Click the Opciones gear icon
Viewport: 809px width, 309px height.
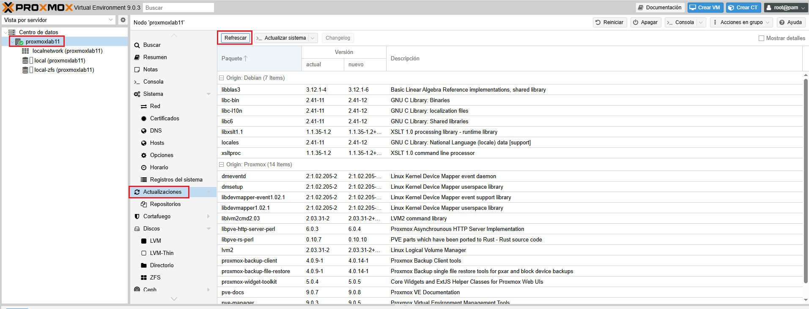click(144, 155)
